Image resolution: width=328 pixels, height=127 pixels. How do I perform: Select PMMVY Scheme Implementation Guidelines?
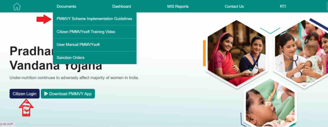click(94, 19)
